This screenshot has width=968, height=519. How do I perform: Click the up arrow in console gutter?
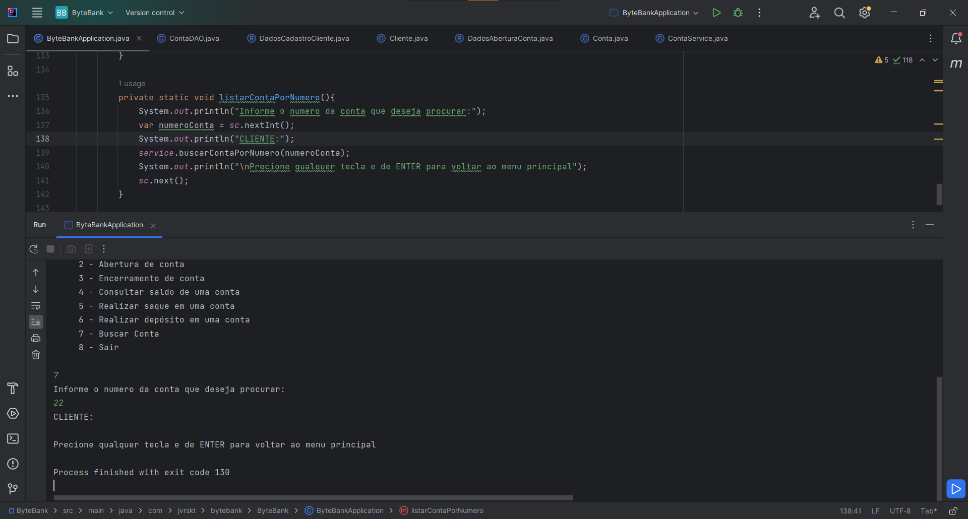[x=36, y=273]
